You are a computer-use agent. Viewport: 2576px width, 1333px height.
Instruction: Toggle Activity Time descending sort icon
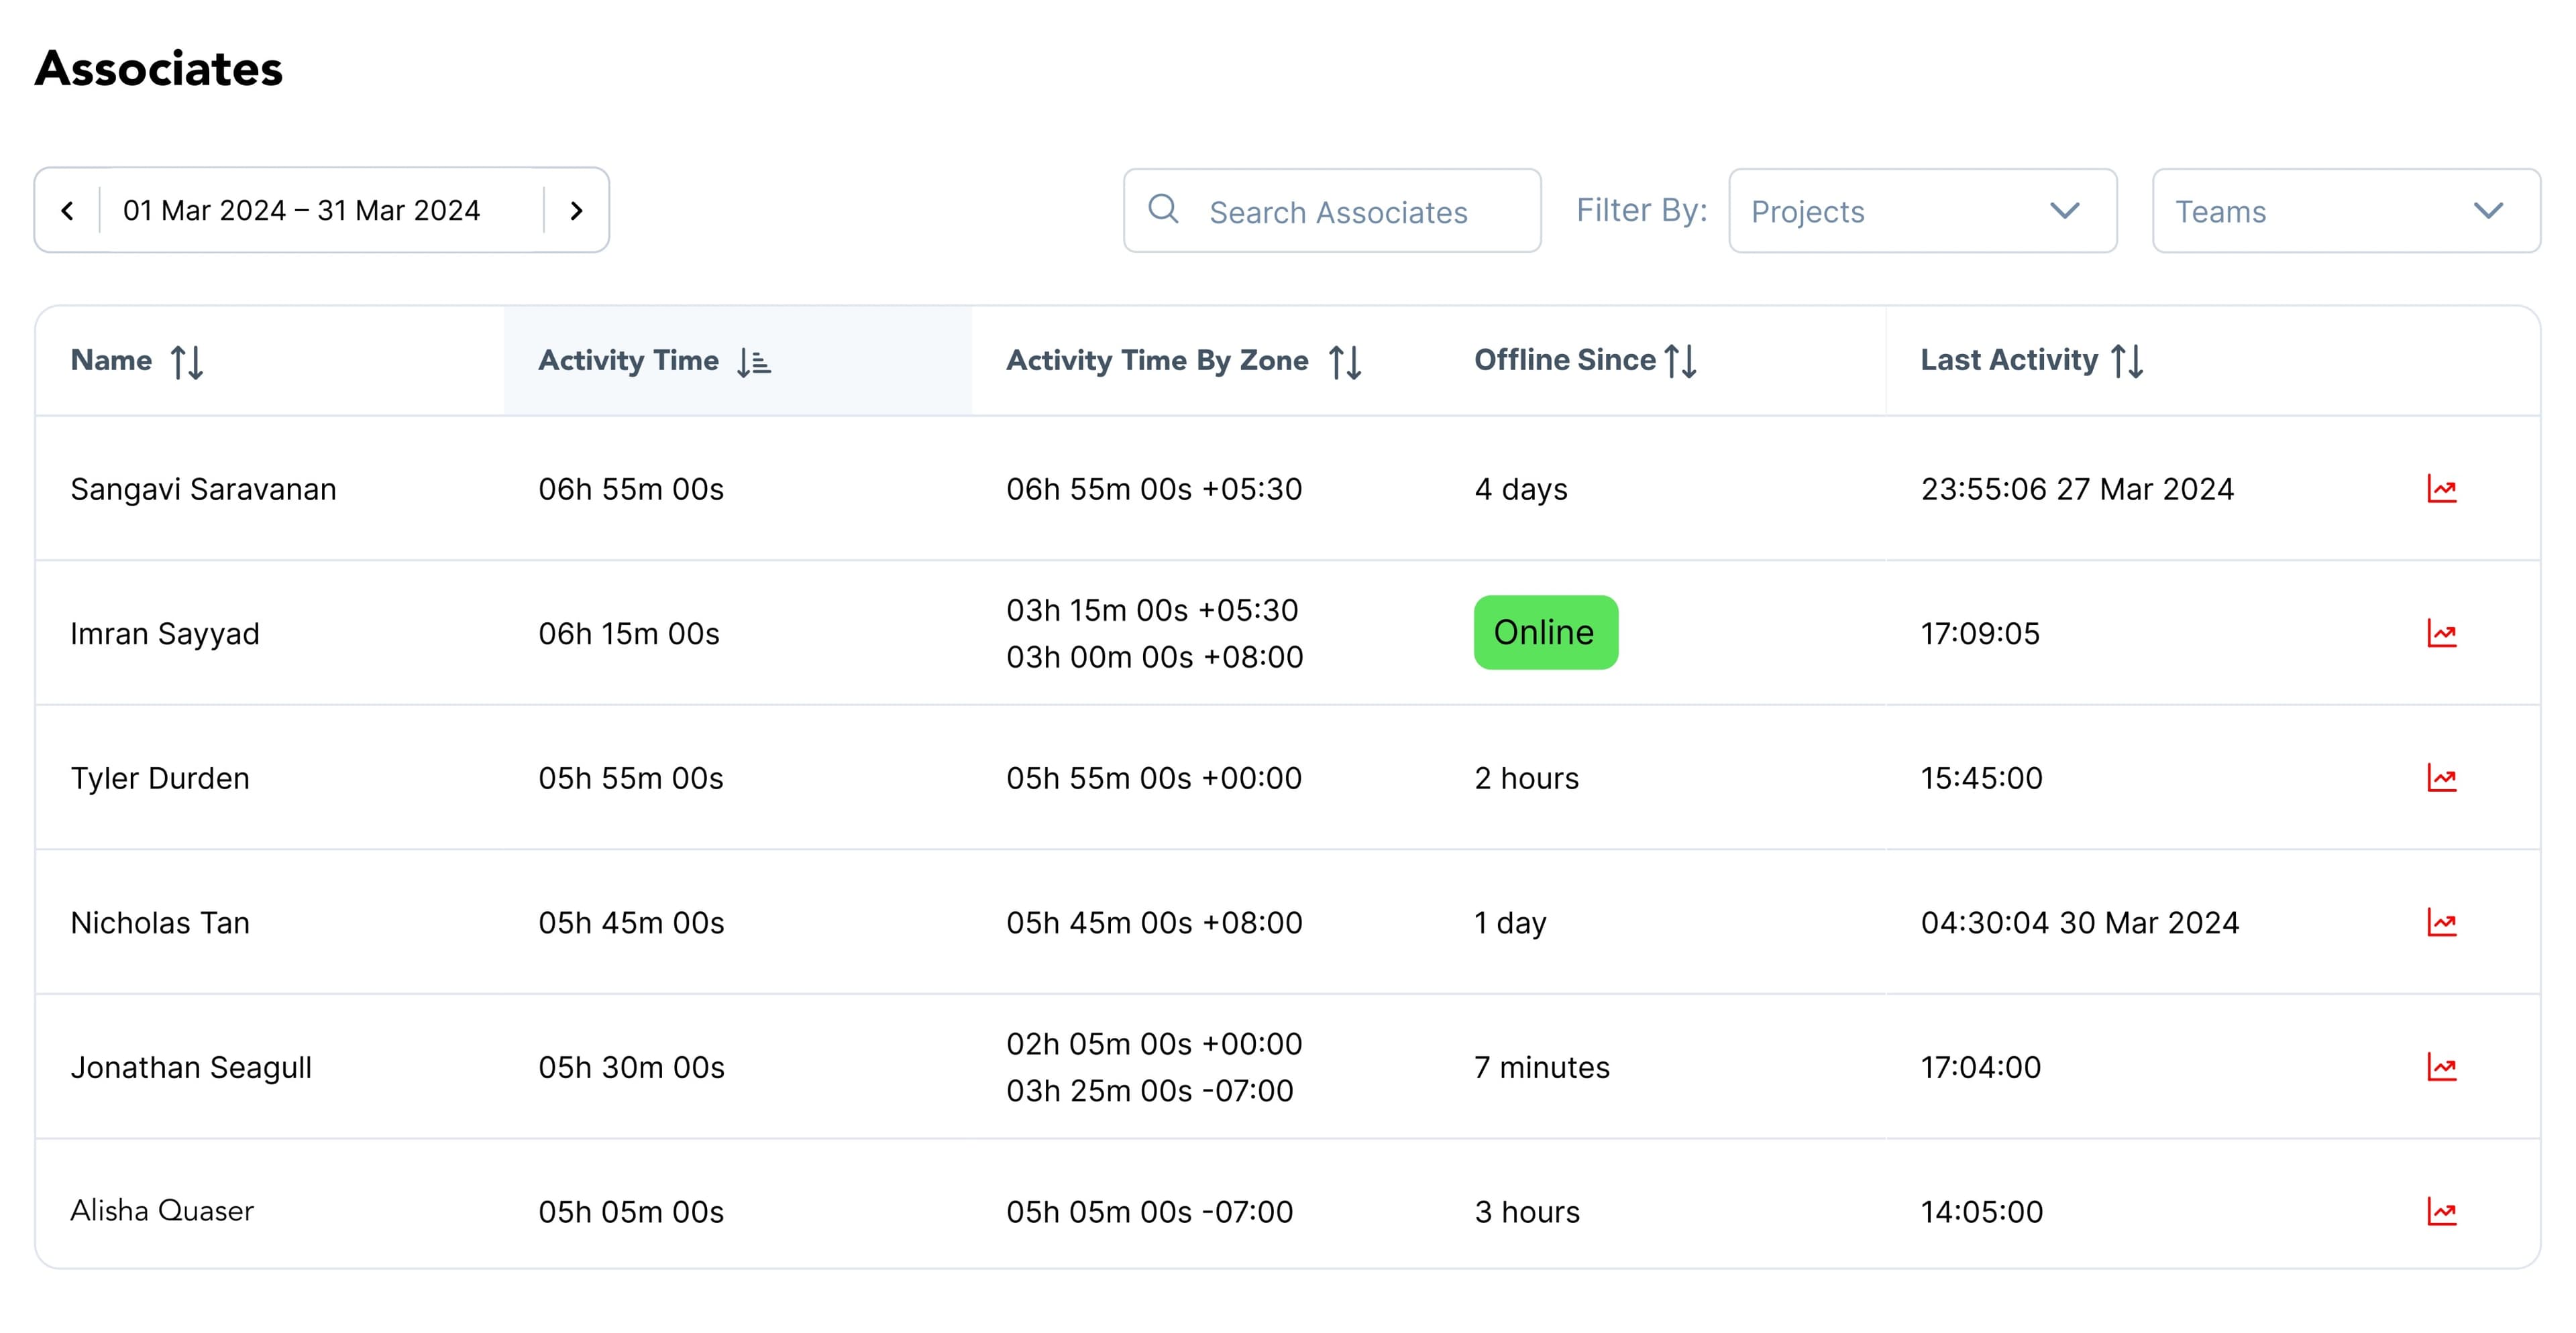click(x=754, y=361)
